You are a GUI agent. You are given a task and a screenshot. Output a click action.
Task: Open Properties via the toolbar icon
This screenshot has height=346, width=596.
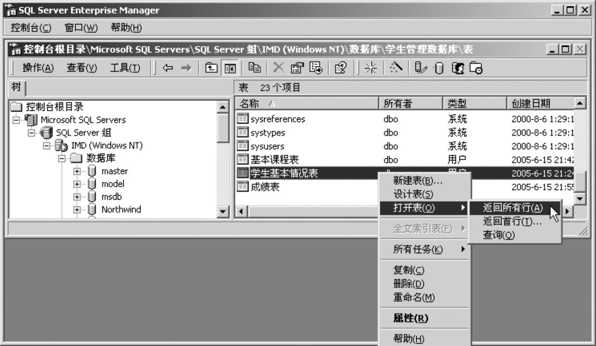(x=297, y=68)
